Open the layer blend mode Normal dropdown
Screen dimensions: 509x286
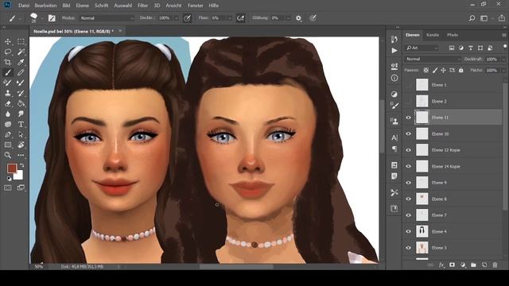tap(433, 59)
